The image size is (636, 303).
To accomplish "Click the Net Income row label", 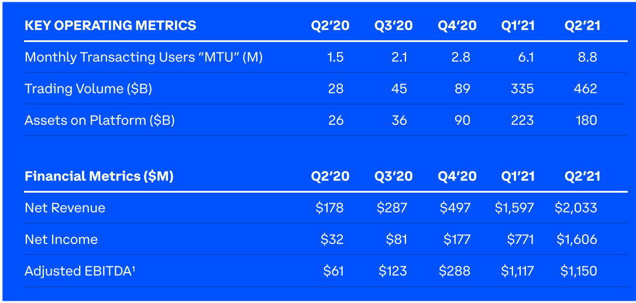I will (61, 239).
